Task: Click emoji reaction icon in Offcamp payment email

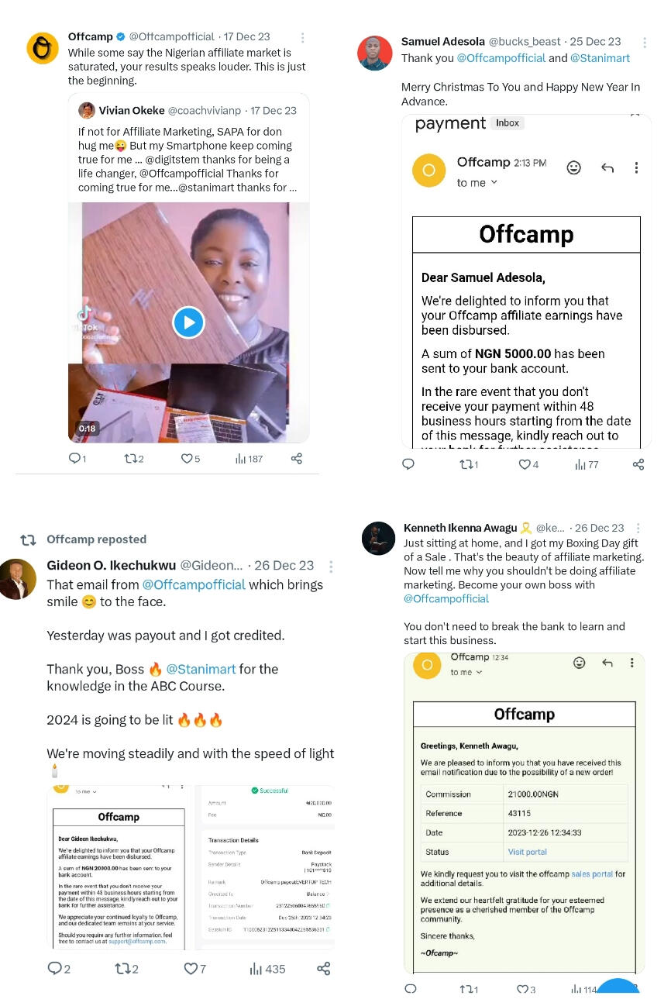Action: click(574, 167)
